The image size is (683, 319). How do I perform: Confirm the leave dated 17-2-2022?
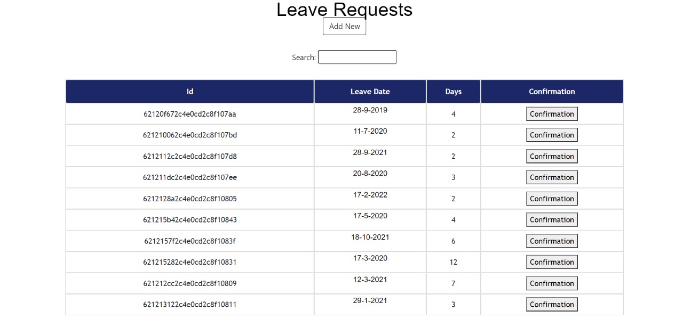tap(552, 198)
